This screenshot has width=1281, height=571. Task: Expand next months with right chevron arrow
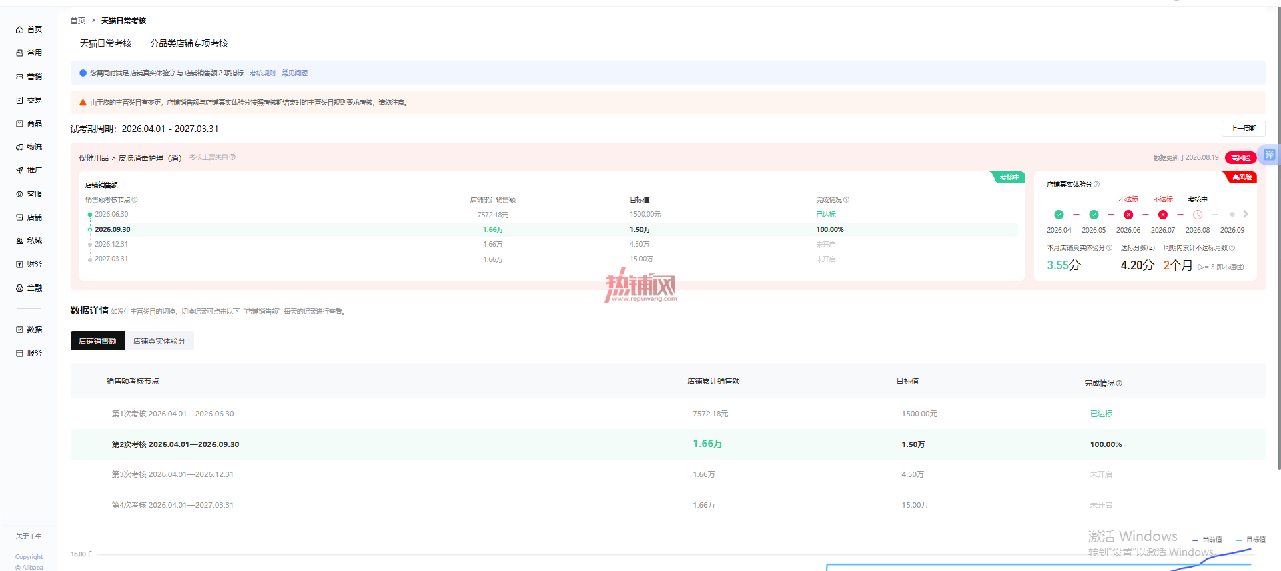(x=1245, y=215)
